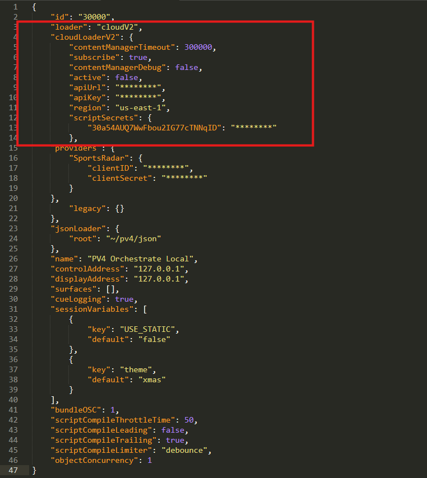The width and height of the screenshot is (427, 478).
Task: Select the "debounce" value
Action: [x=184, y=450]
